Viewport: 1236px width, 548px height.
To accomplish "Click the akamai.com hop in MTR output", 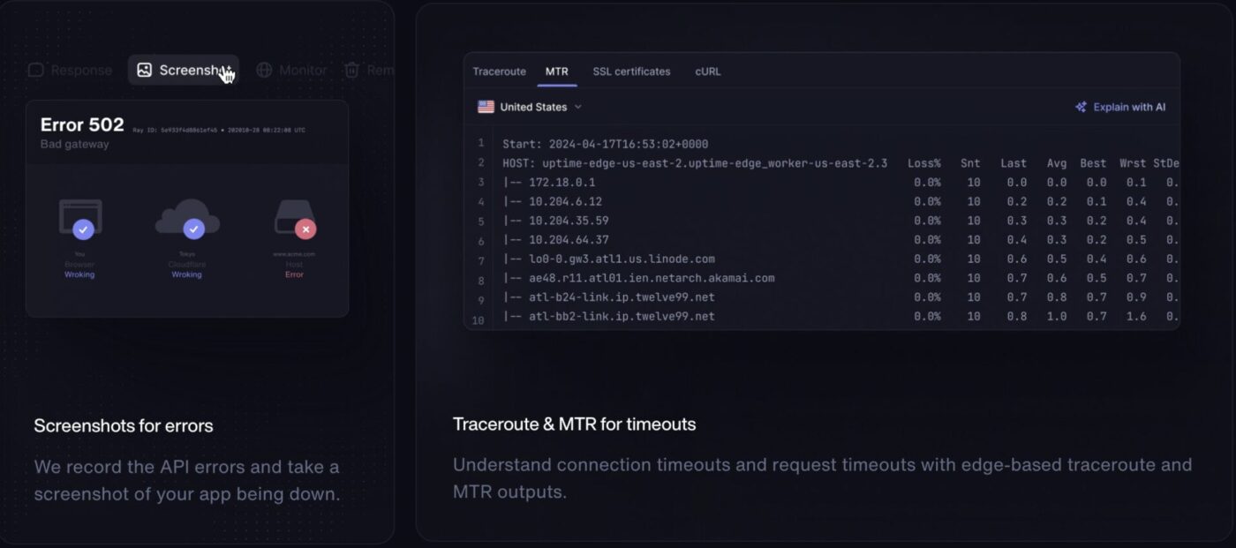I will tap(652, 278).
